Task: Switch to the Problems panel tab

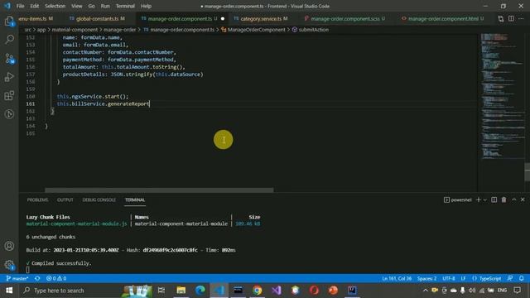Action: pos(37,199)
